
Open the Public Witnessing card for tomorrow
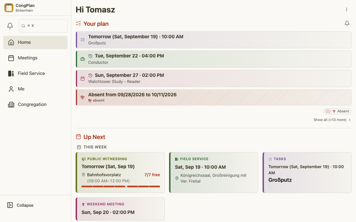120,172
